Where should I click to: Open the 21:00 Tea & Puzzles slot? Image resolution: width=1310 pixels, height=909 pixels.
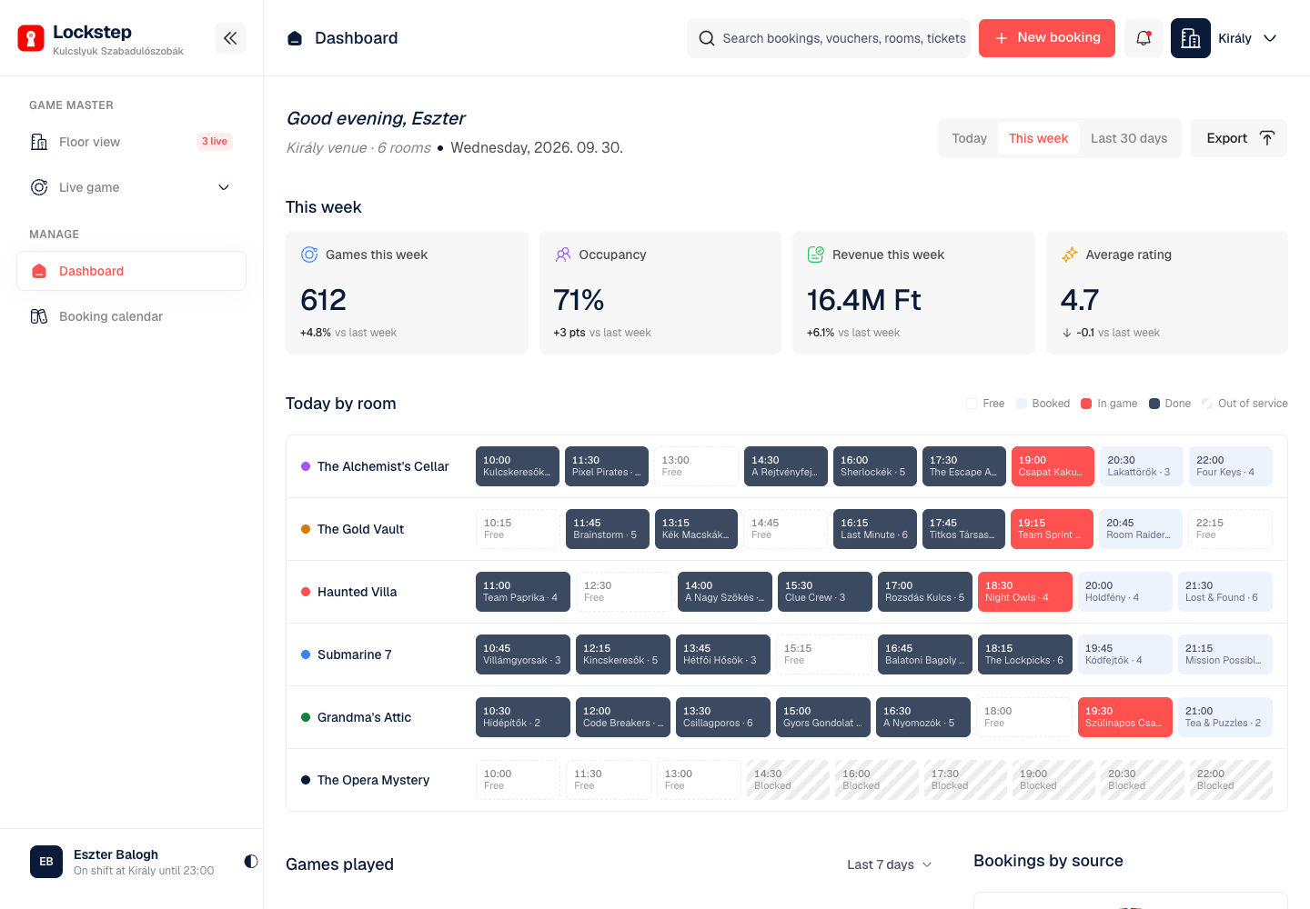click(1225, 717)
